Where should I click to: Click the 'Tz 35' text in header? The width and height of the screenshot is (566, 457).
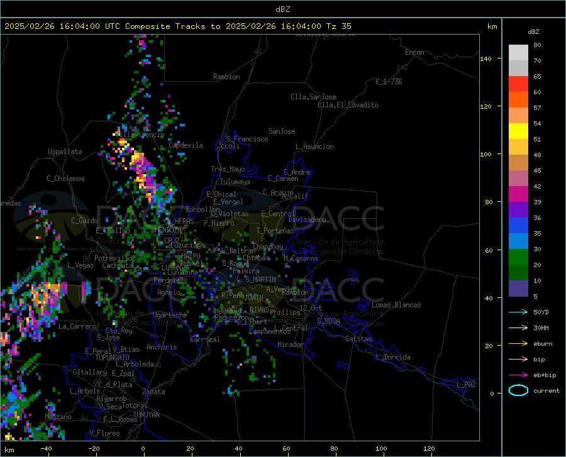tap(338, 26)
